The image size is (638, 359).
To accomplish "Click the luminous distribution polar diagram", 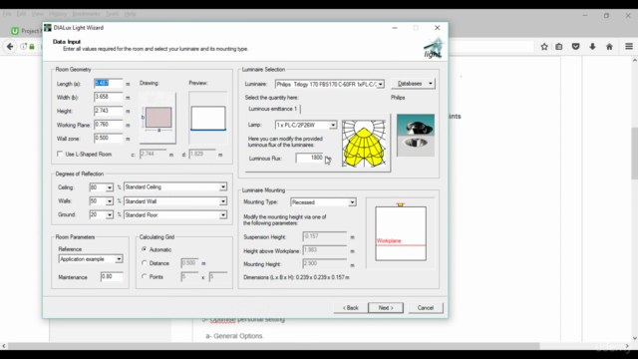I will 364,144.
